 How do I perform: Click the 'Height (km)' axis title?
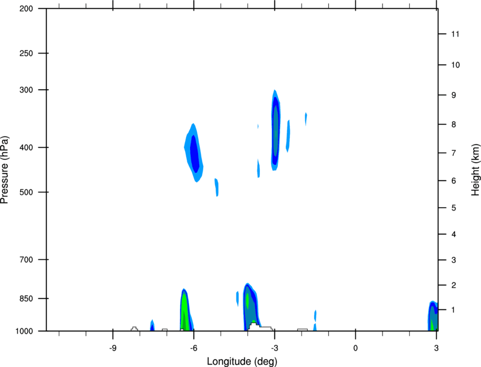[475, 170]
